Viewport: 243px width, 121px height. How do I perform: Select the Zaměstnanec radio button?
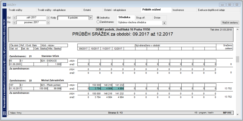click(105, 22)
